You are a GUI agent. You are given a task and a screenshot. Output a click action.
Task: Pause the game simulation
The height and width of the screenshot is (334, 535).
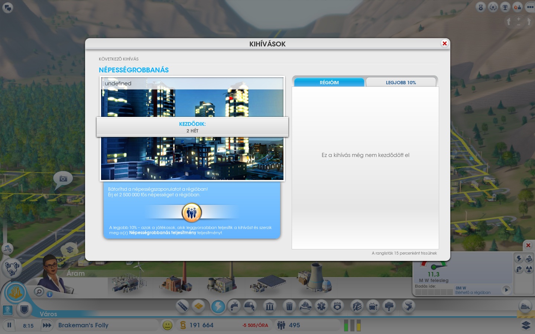tap(9, 325)
